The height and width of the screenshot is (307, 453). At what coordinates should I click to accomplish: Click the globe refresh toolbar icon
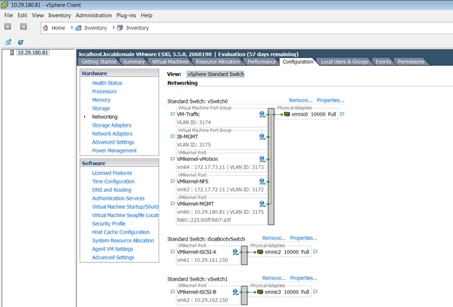(x=21, y=42)
